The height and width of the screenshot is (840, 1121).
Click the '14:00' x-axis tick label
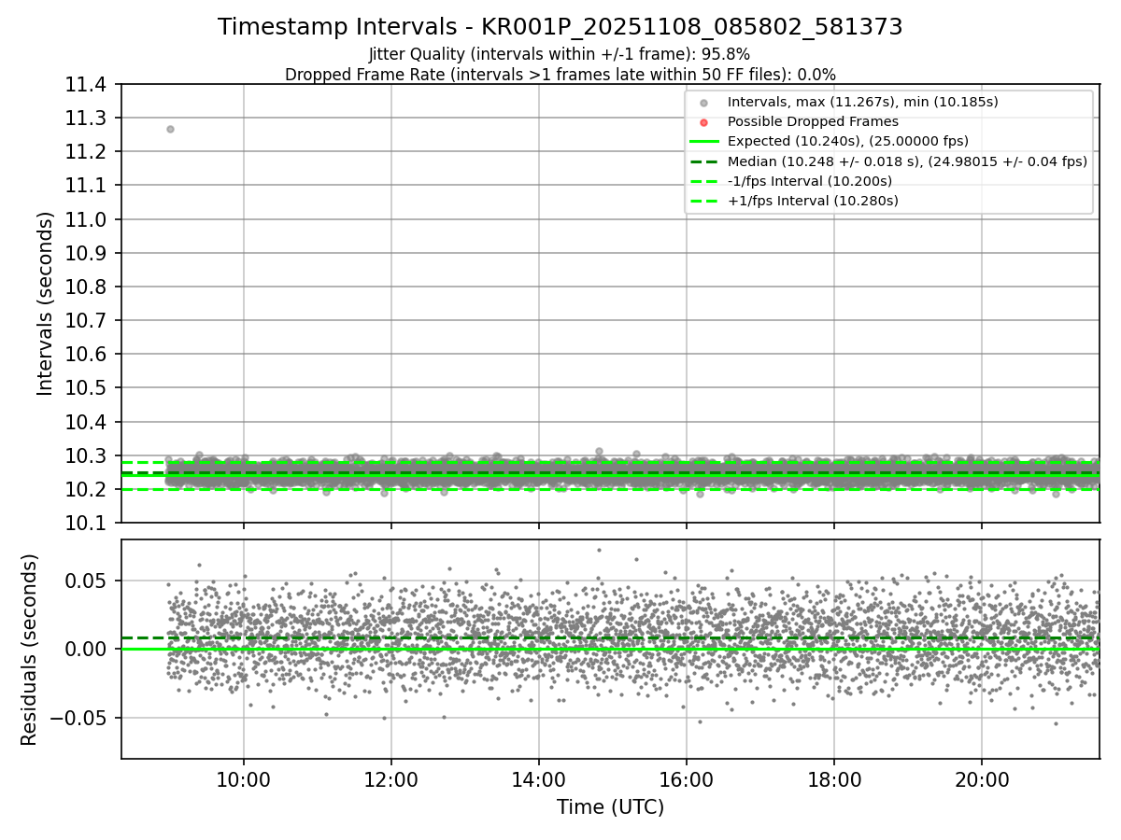pos(539,779)
